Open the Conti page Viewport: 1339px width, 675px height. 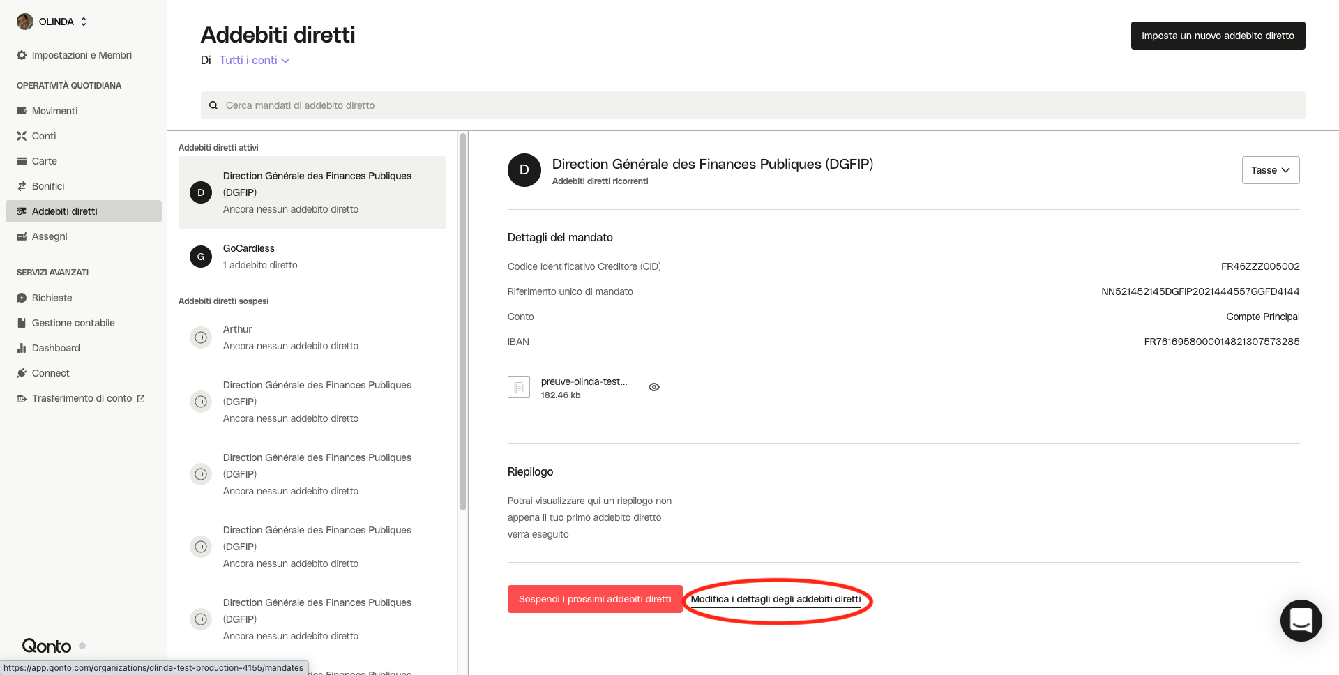[44, 136]
